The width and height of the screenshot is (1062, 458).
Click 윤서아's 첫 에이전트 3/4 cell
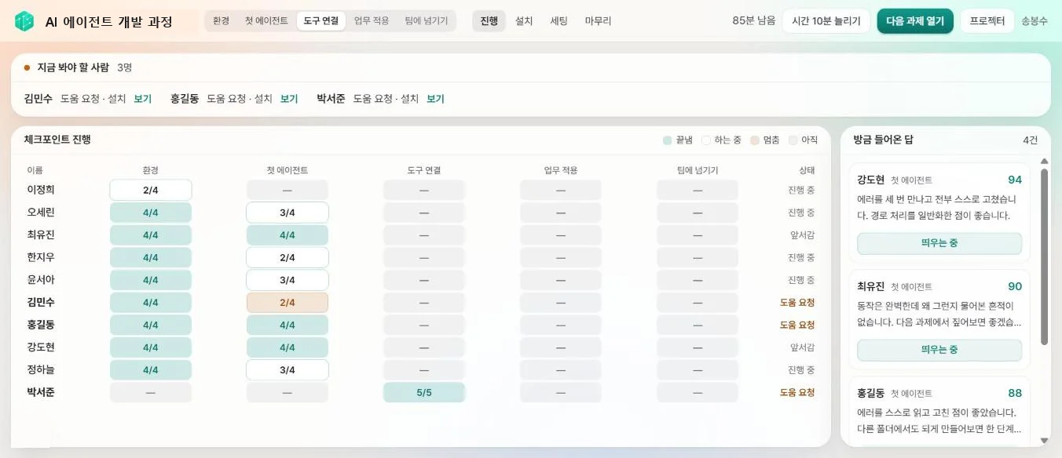click(287, 280)
